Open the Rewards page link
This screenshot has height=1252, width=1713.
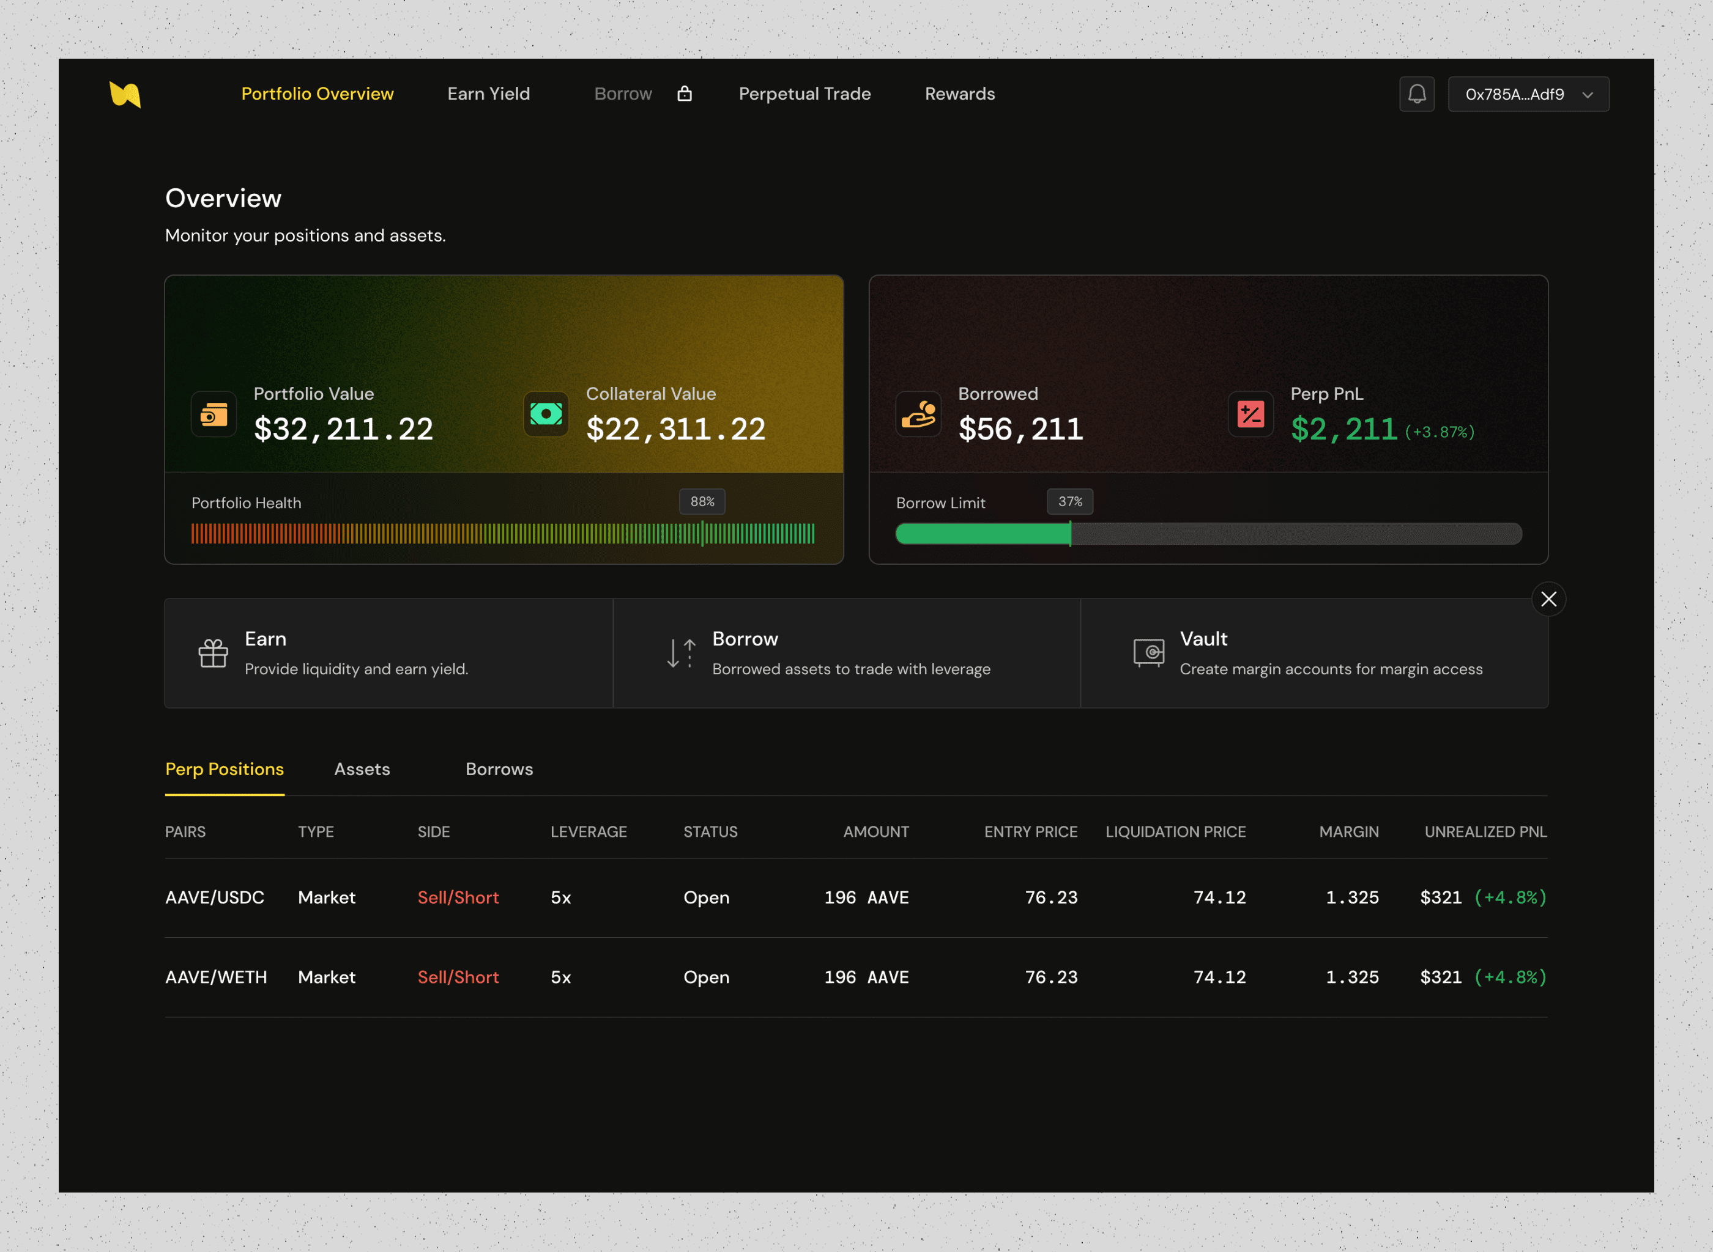[x=959, y=94]
